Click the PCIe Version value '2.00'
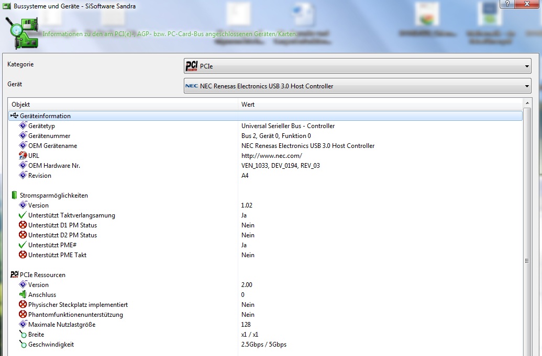The width and height of the screenshot is (542, 356). (x=247, y=284)
